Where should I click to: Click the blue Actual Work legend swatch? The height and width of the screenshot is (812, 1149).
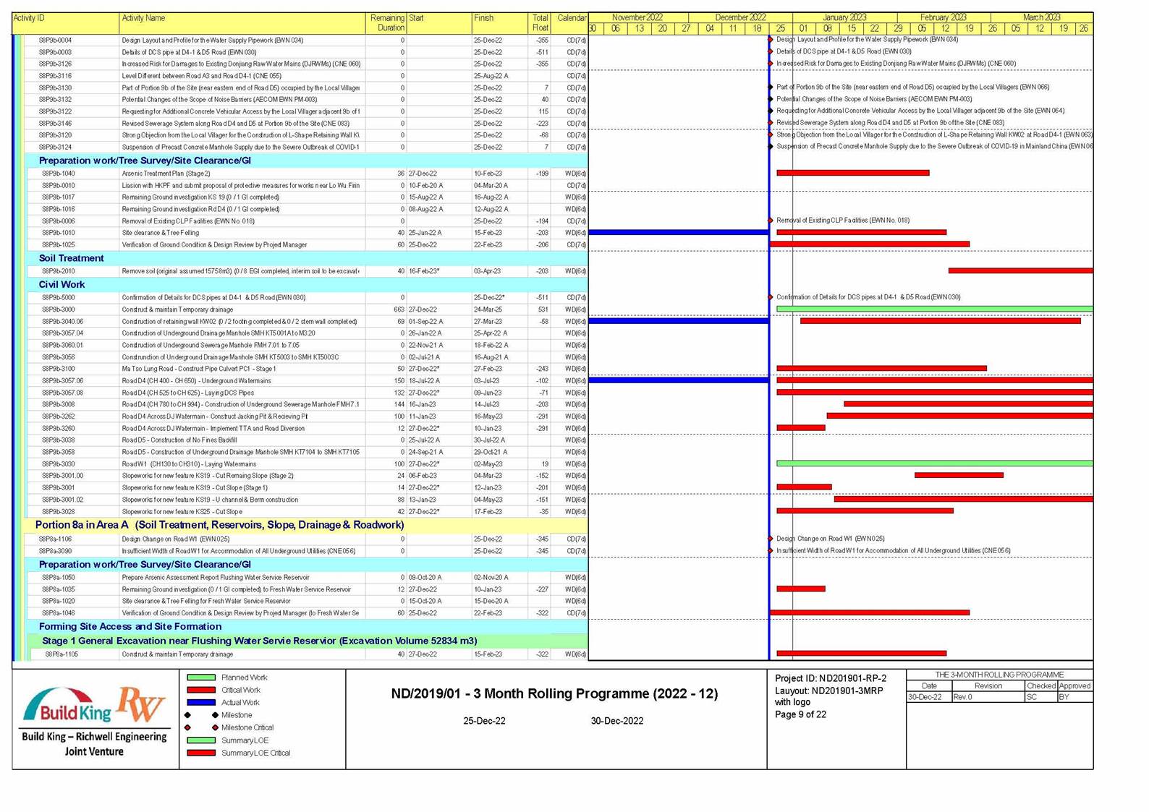201,702
